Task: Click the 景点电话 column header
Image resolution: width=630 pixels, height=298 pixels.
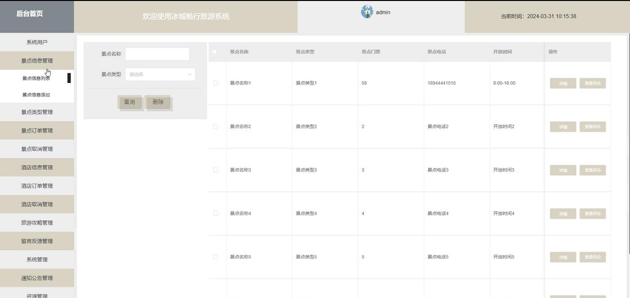Action: tap(437, 52)
